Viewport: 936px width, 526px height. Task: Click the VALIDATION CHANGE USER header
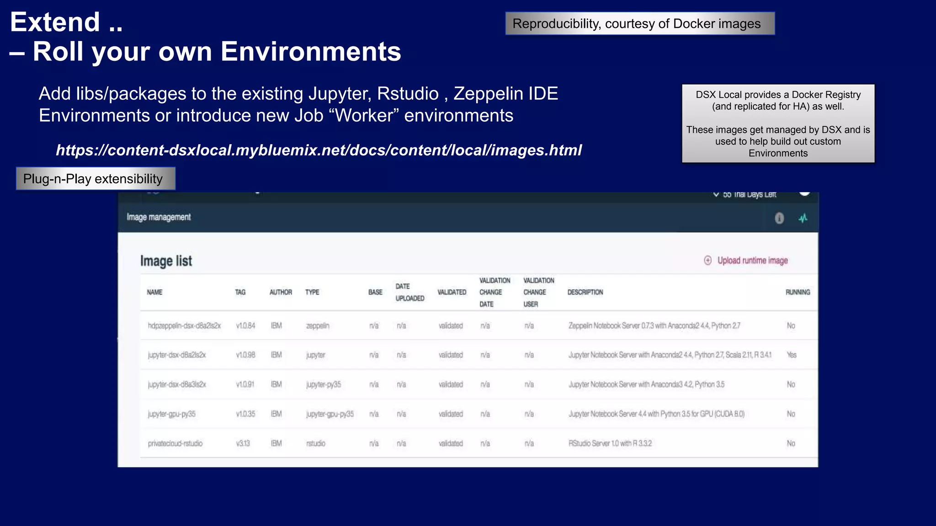point(538,292)
